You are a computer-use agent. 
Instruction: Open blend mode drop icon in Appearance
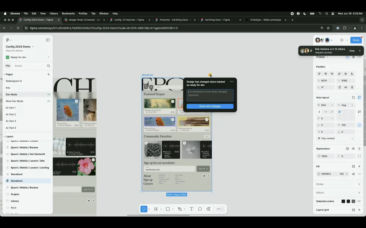[359, 149]
